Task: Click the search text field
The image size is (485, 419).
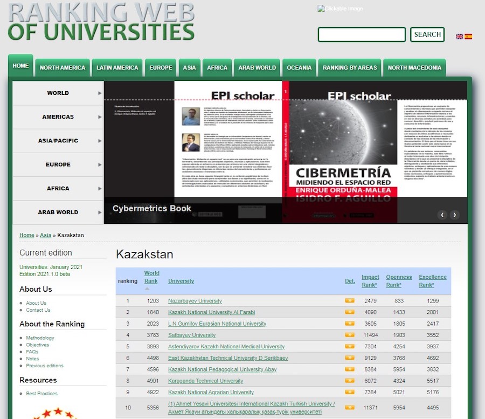Action: 362,35
